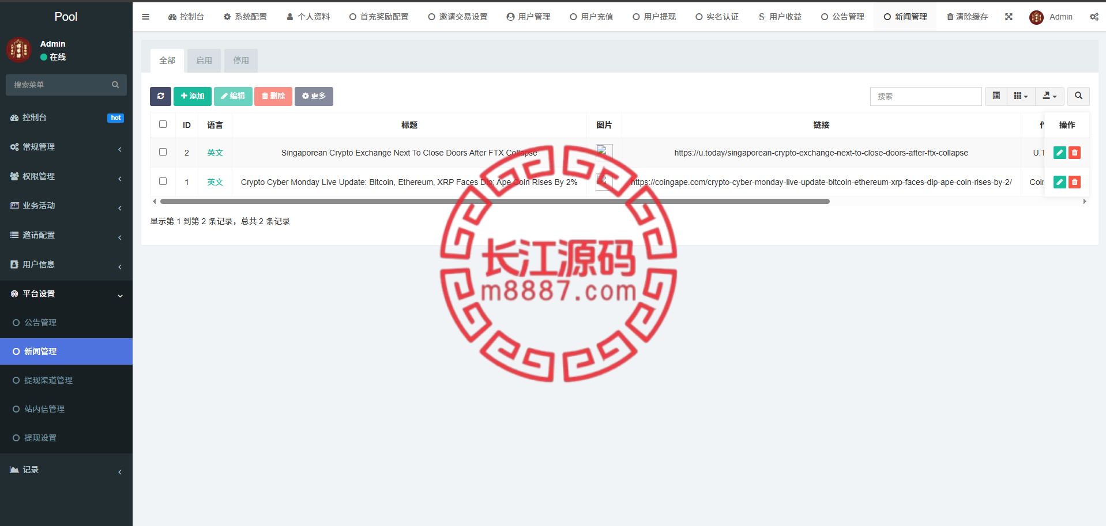The image size is (1106, 526).
Task: Click the green 添加 button
Action: click(x=193, y=96)
